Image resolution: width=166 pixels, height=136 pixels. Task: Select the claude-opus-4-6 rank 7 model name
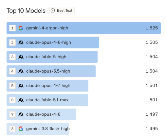tap(43, 114)
